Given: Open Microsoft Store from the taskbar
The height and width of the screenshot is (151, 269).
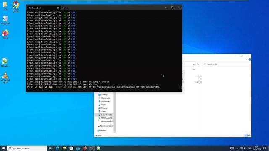Looking at the screenshot, I should pos(71,148).
